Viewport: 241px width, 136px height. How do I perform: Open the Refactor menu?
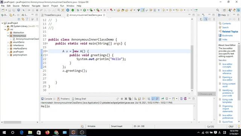26,6
